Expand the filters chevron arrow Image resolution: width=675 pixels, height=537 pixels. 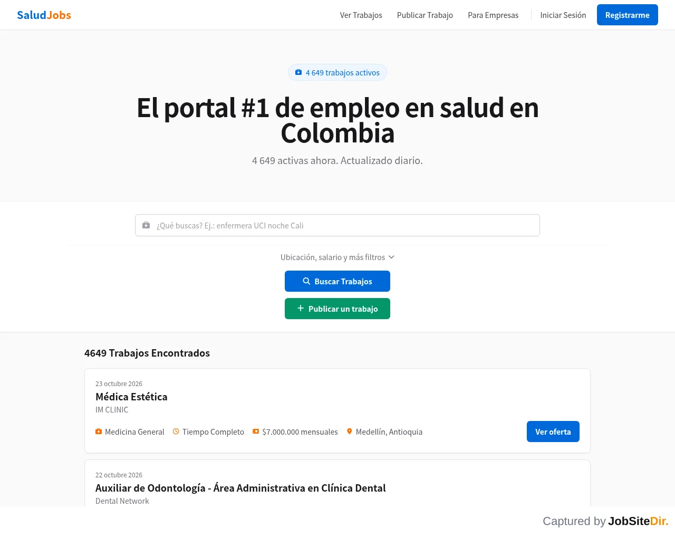pyautogui.click(x=391, y=257)
